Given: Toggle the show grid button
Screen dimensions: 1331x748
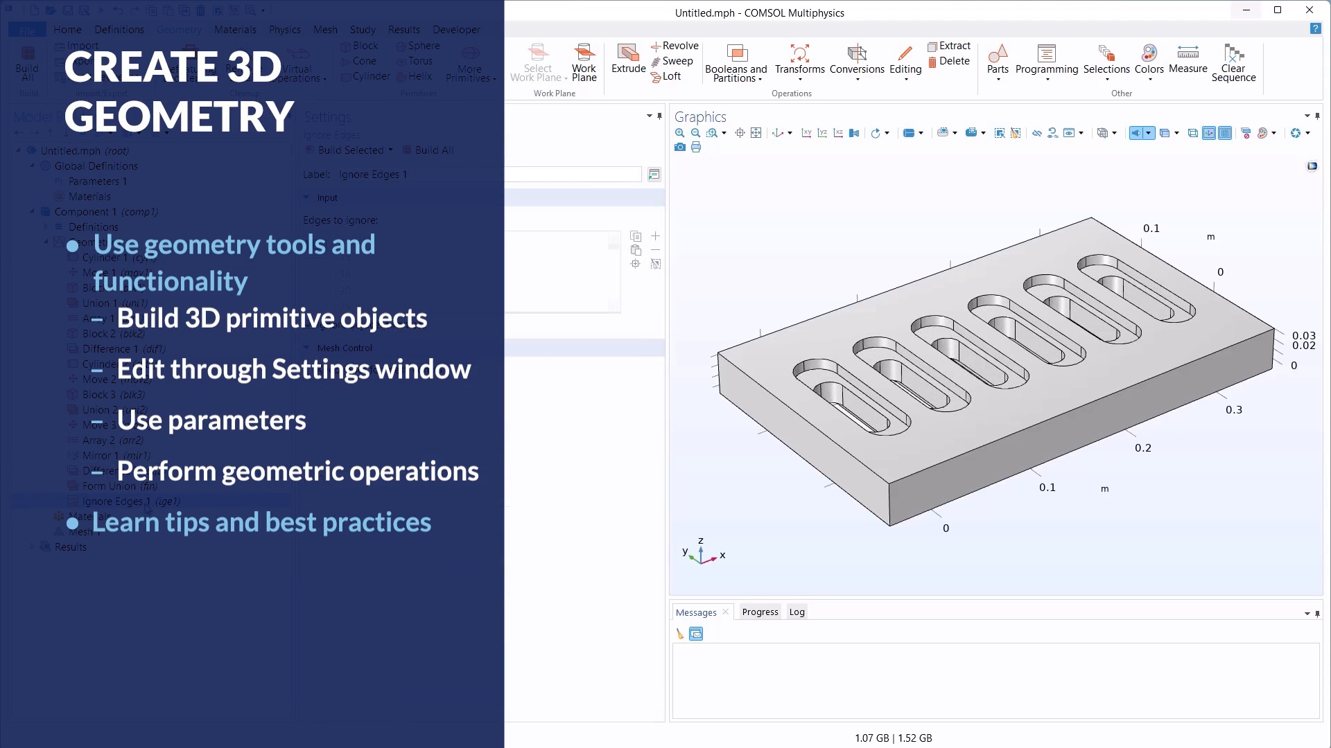Looking at the screenshot, I should pos(1225,133).
